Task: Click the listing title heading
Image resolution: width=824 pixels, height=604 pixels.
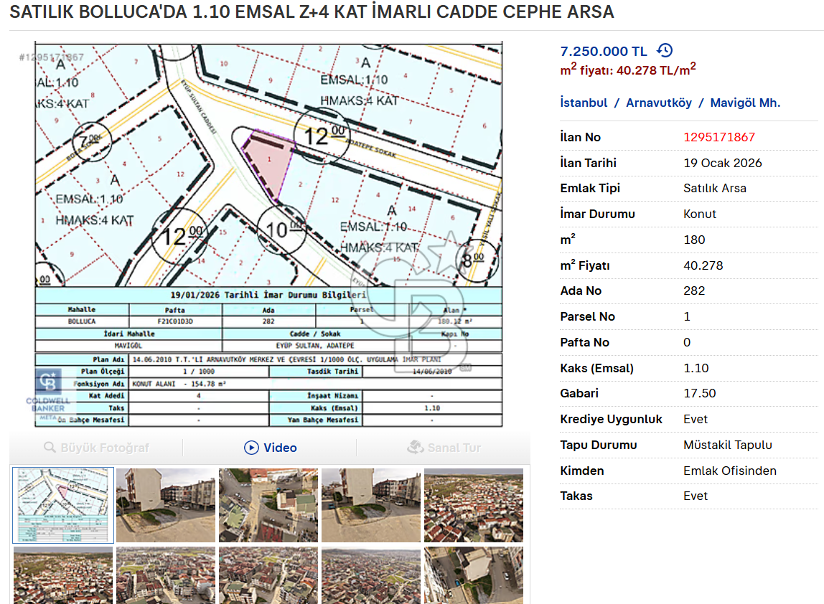Action: pyautogui.click(x=312, y=11)
